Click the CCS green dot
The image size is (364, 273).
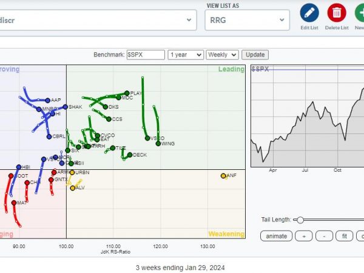pos(109,120)
